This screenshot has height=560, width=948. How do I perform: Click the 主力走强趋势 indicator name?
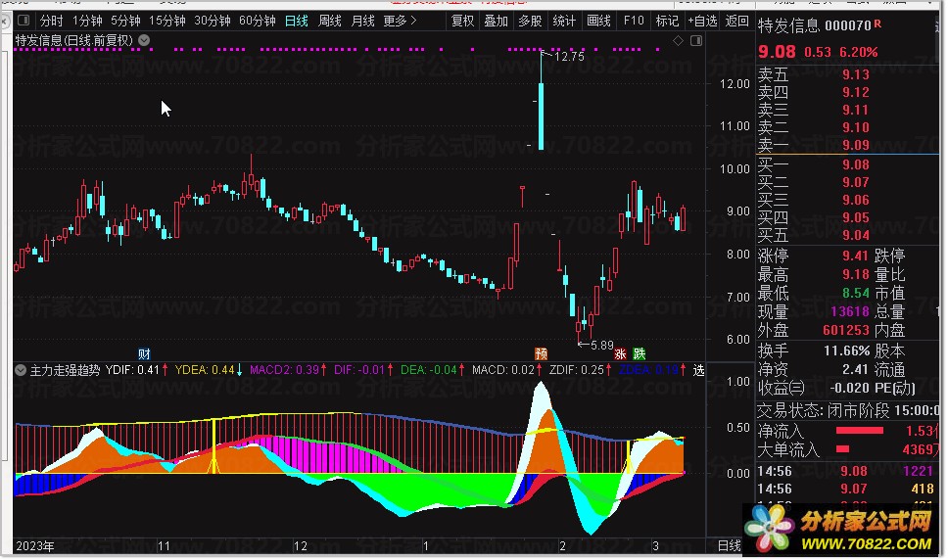point(65,370)
